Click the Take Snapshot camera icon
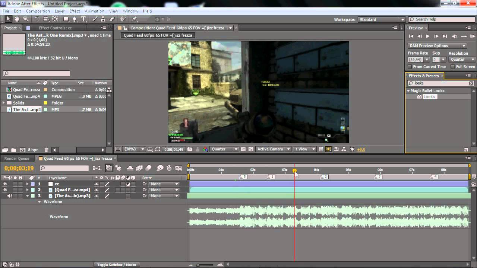 [x=190, y=149]
